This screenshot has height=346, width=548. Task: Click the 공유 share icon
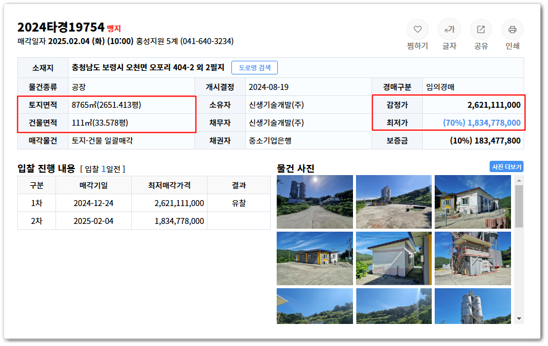(x=481, y=30)
